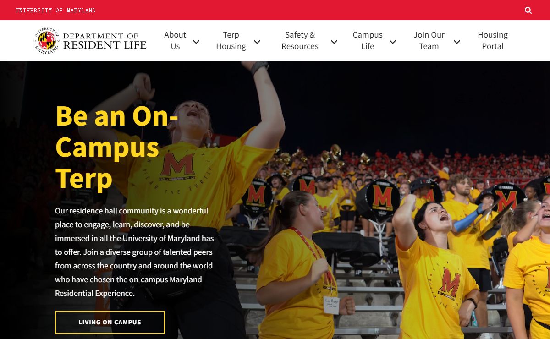550x339 pixels.
Task: Go to the Housing Portal link
Action: (493, 40)
